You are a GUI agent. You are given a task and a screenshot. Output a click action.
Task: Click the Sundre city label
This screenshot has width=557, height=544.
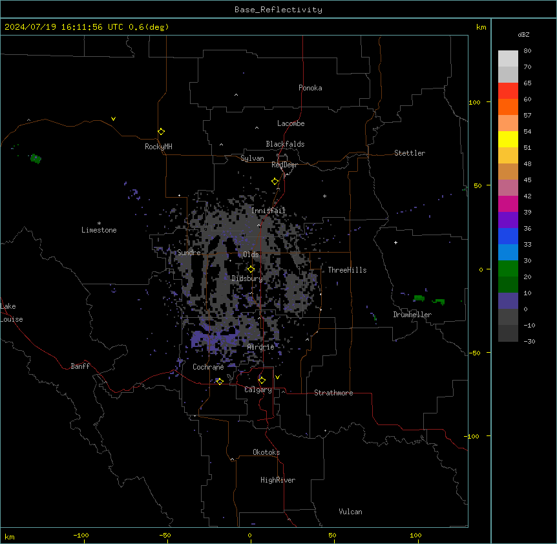189,253
